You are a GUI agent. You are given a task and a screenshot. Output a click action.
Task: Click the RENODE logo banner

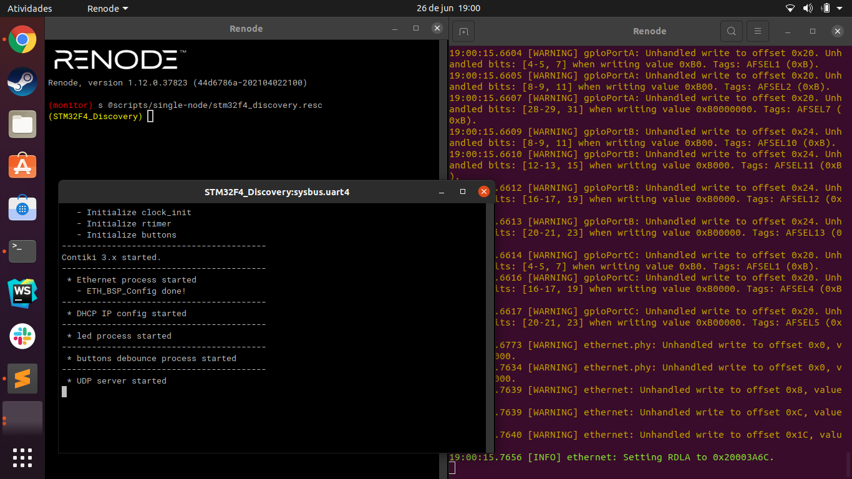pos(120,59)
